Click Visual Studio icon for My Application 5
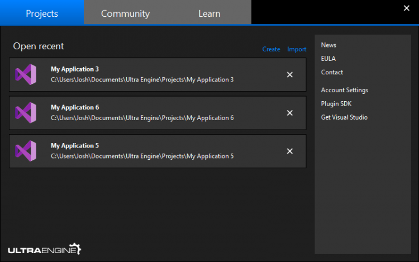This screenshot has width=419, height=262. tap(26, 151)
